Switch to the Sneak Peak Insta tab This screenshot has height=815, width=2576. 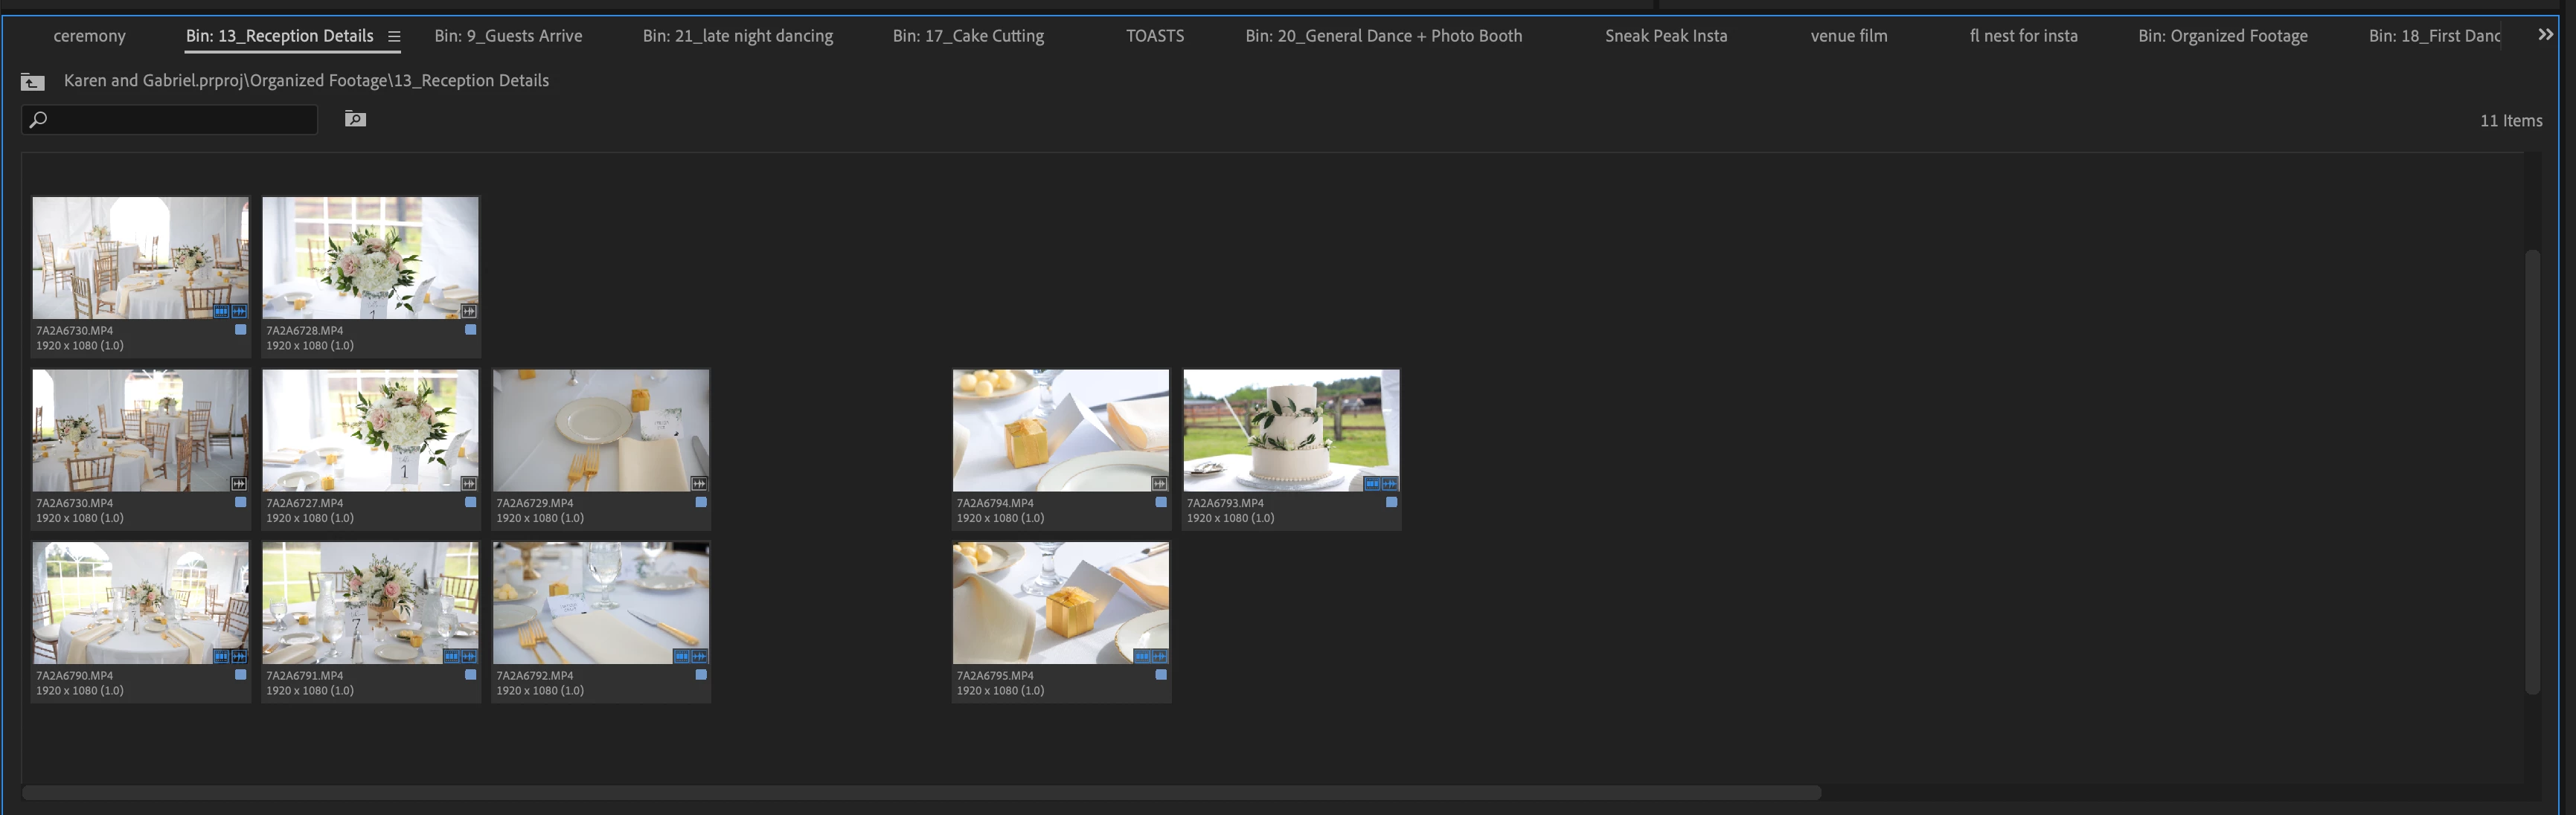tap(1665, 36)
